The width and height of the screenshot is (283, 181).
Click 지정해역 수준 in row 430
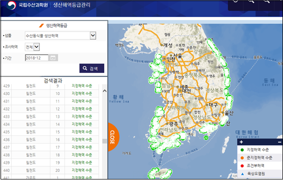pyautogui.click(x=82, y=93)
